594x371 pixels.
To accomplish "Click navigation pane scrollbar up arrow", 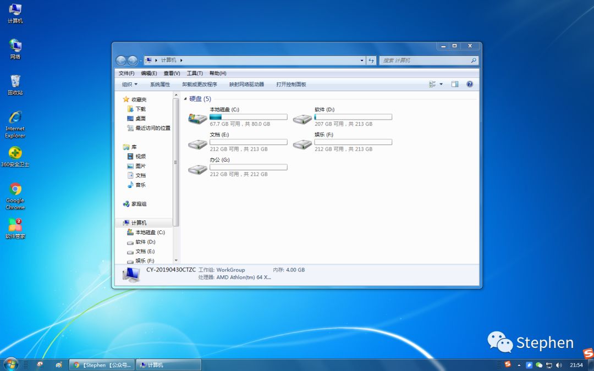I will [x=176, y=95].
